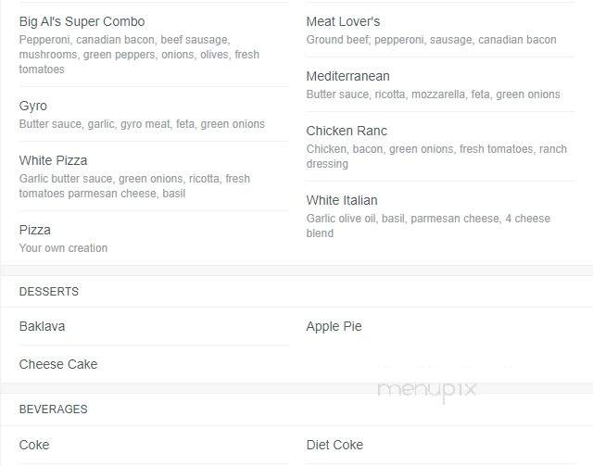Select the Cheese Cake dessert
The image size is (593, 466).
pyautogui.click(x=58, y=364)
